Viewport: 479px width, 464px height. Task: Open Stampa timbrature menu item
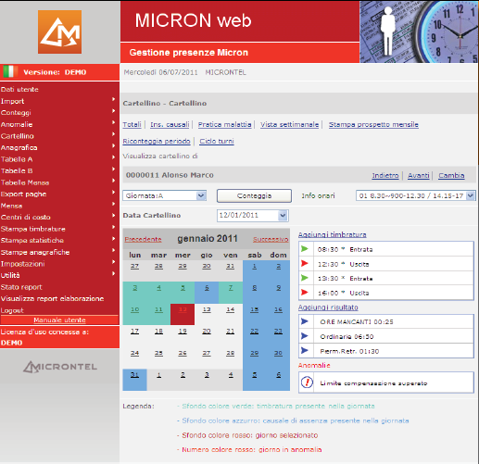tap(33, 229)
